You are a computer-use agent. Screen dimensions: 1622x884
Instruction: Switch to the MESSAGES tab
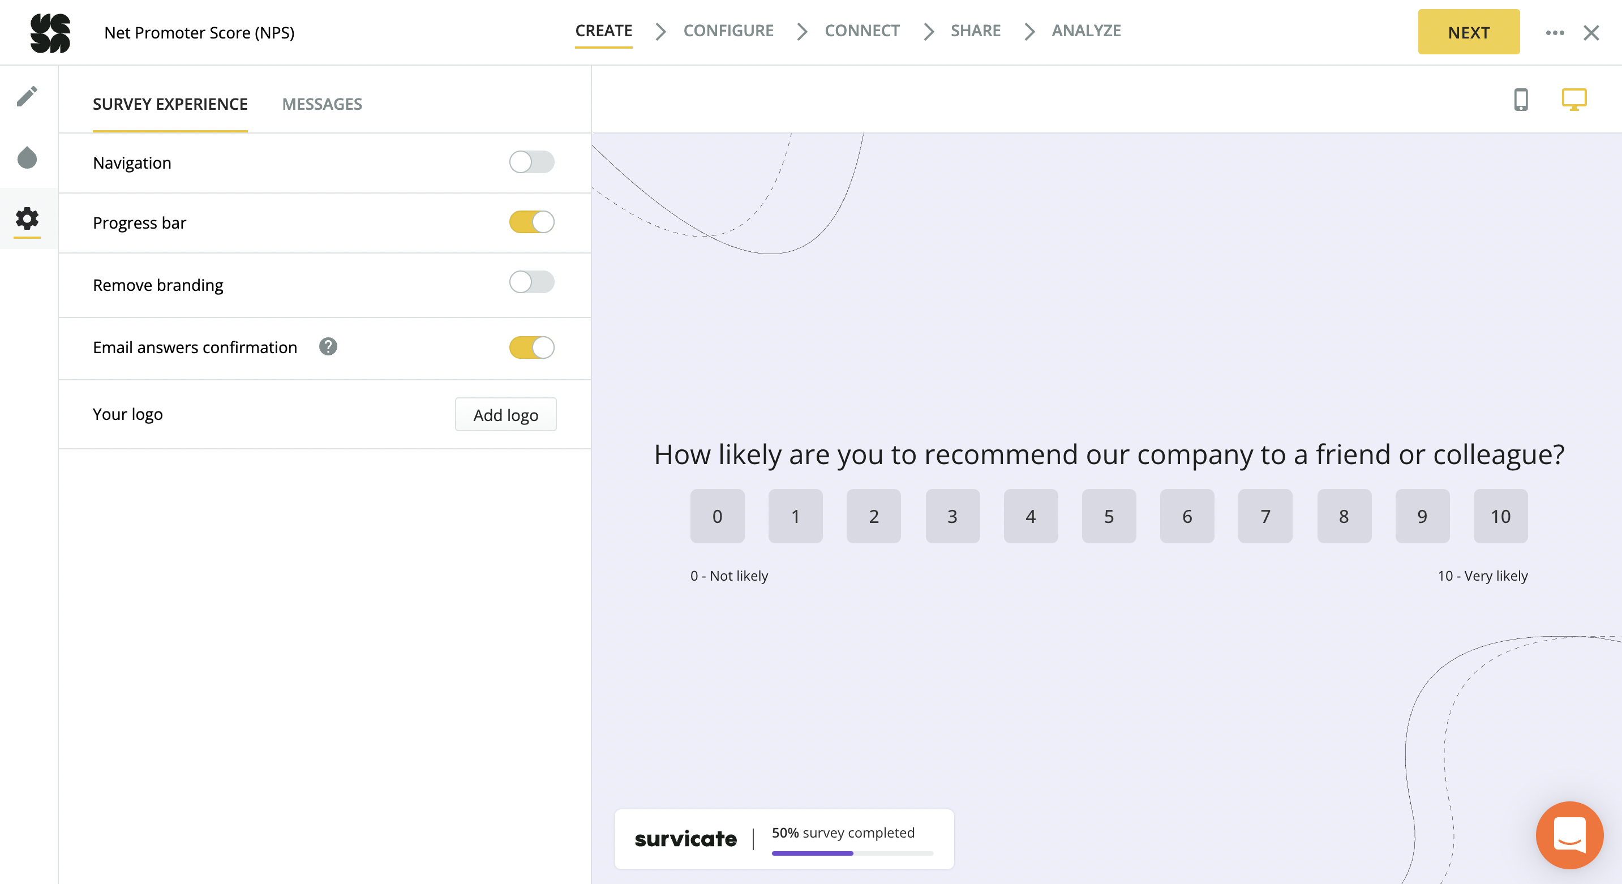[x=322, y=104]
